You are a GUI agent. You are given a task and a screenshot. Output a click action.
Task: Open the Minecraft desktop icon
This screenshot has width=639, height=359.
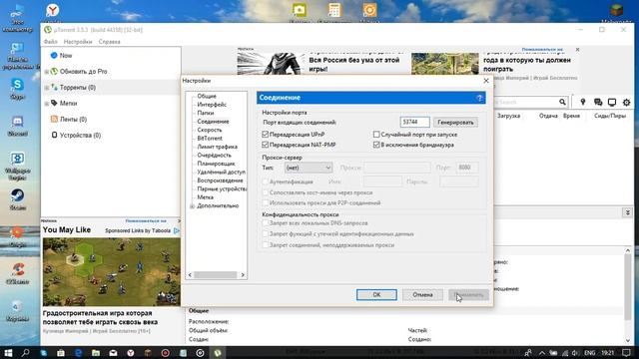point(617,11)
